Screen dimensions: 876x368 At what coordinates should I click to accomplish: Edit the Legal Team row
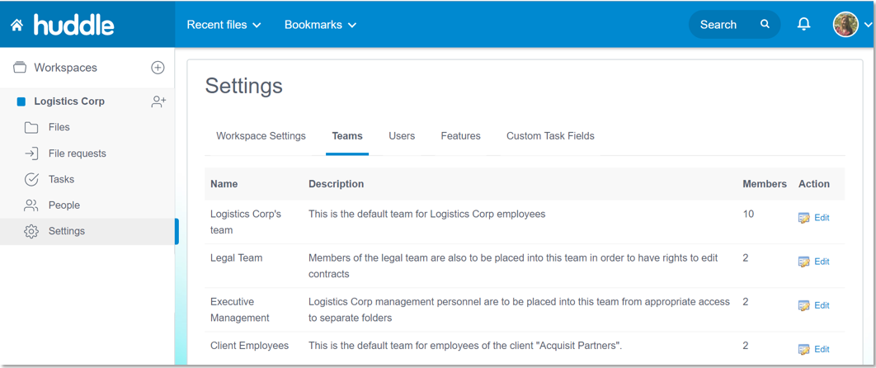814,262
